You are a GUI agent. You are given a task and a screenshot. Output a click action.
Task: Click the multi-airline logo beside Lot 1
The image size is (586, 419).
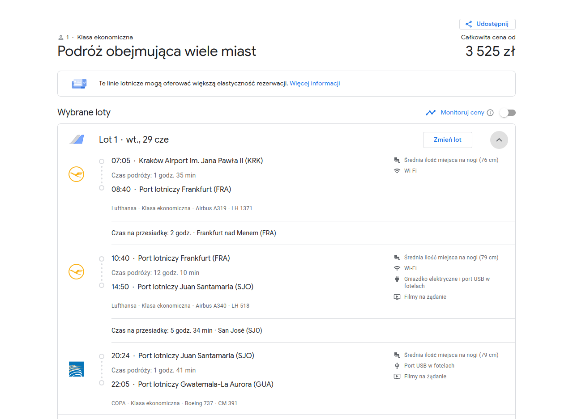77,140
